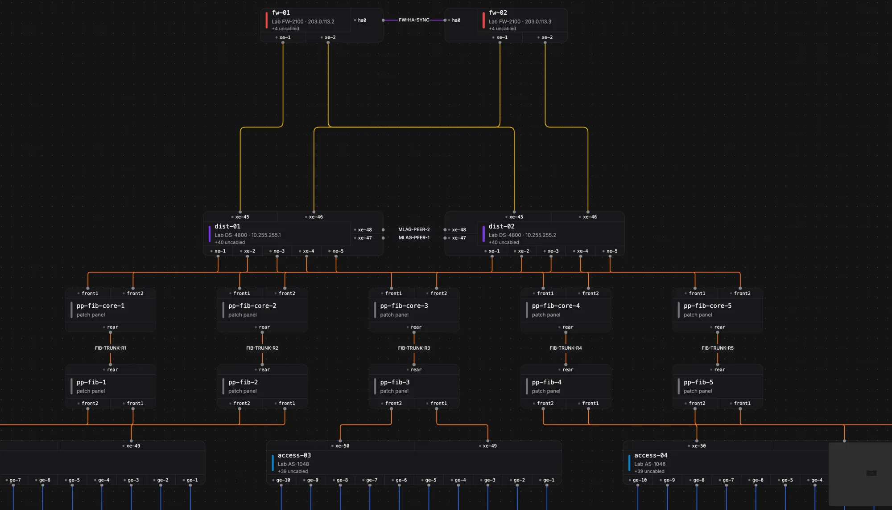
Task: Click port ge-5 on access-03
Action: (x=429, y=480)
